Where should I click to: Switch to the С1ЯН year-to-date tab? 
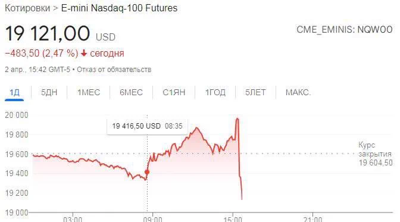click(174, 92)
